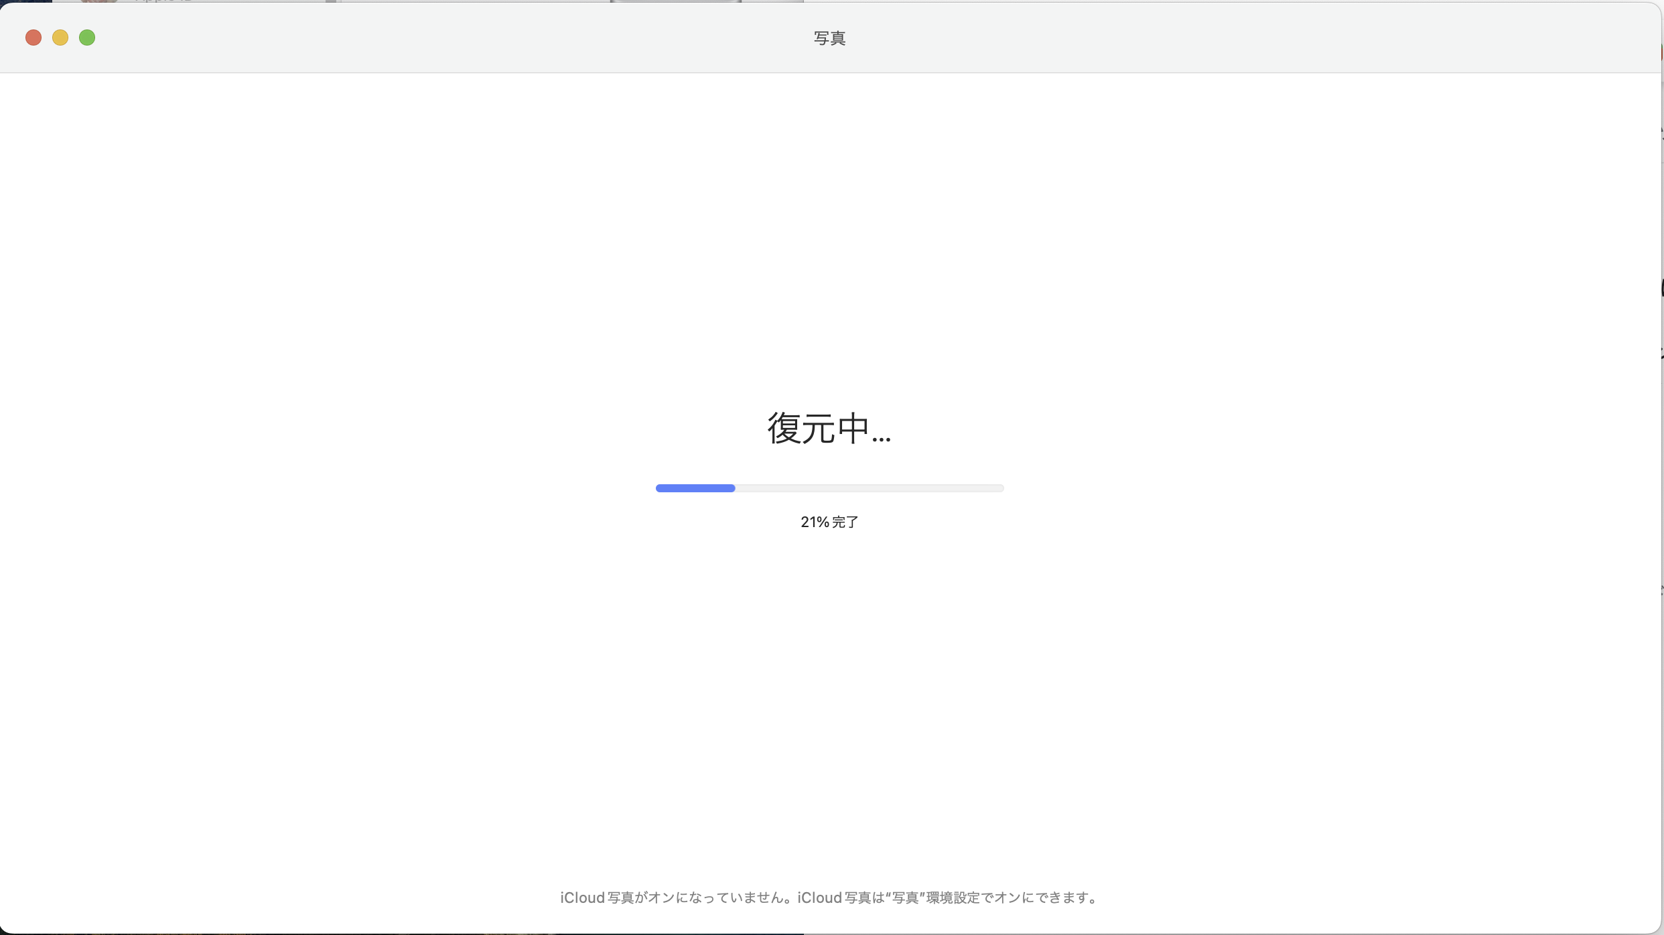
Task: Click the right end of progress bar
Action: point(999,488)
